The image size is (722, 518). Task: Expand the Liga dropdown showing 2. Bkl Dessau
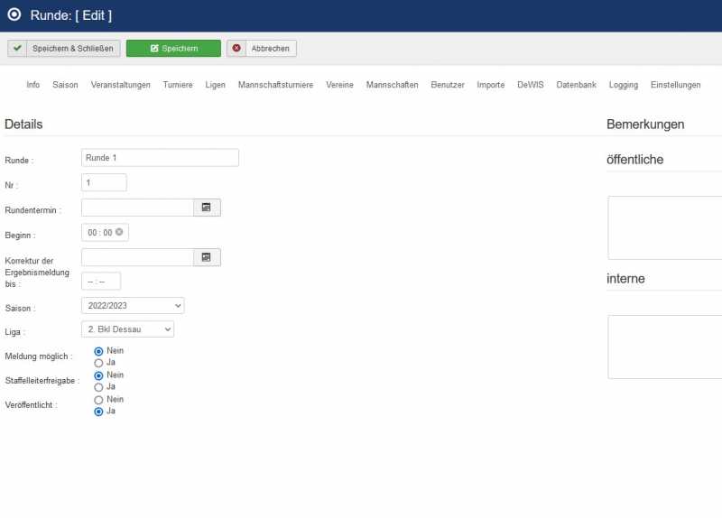point(127,329)
